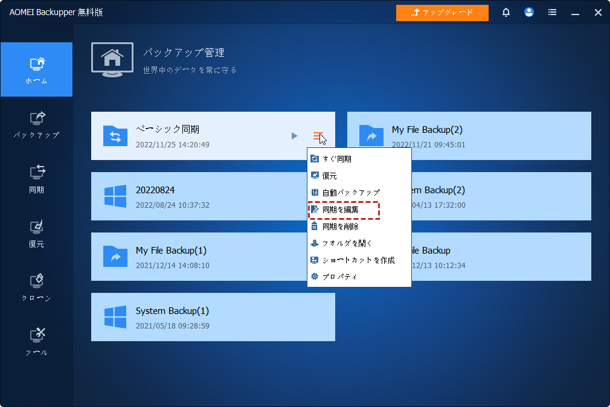Select the 20220824 backup task card
The image size is (610, 407).
[199, 196]
